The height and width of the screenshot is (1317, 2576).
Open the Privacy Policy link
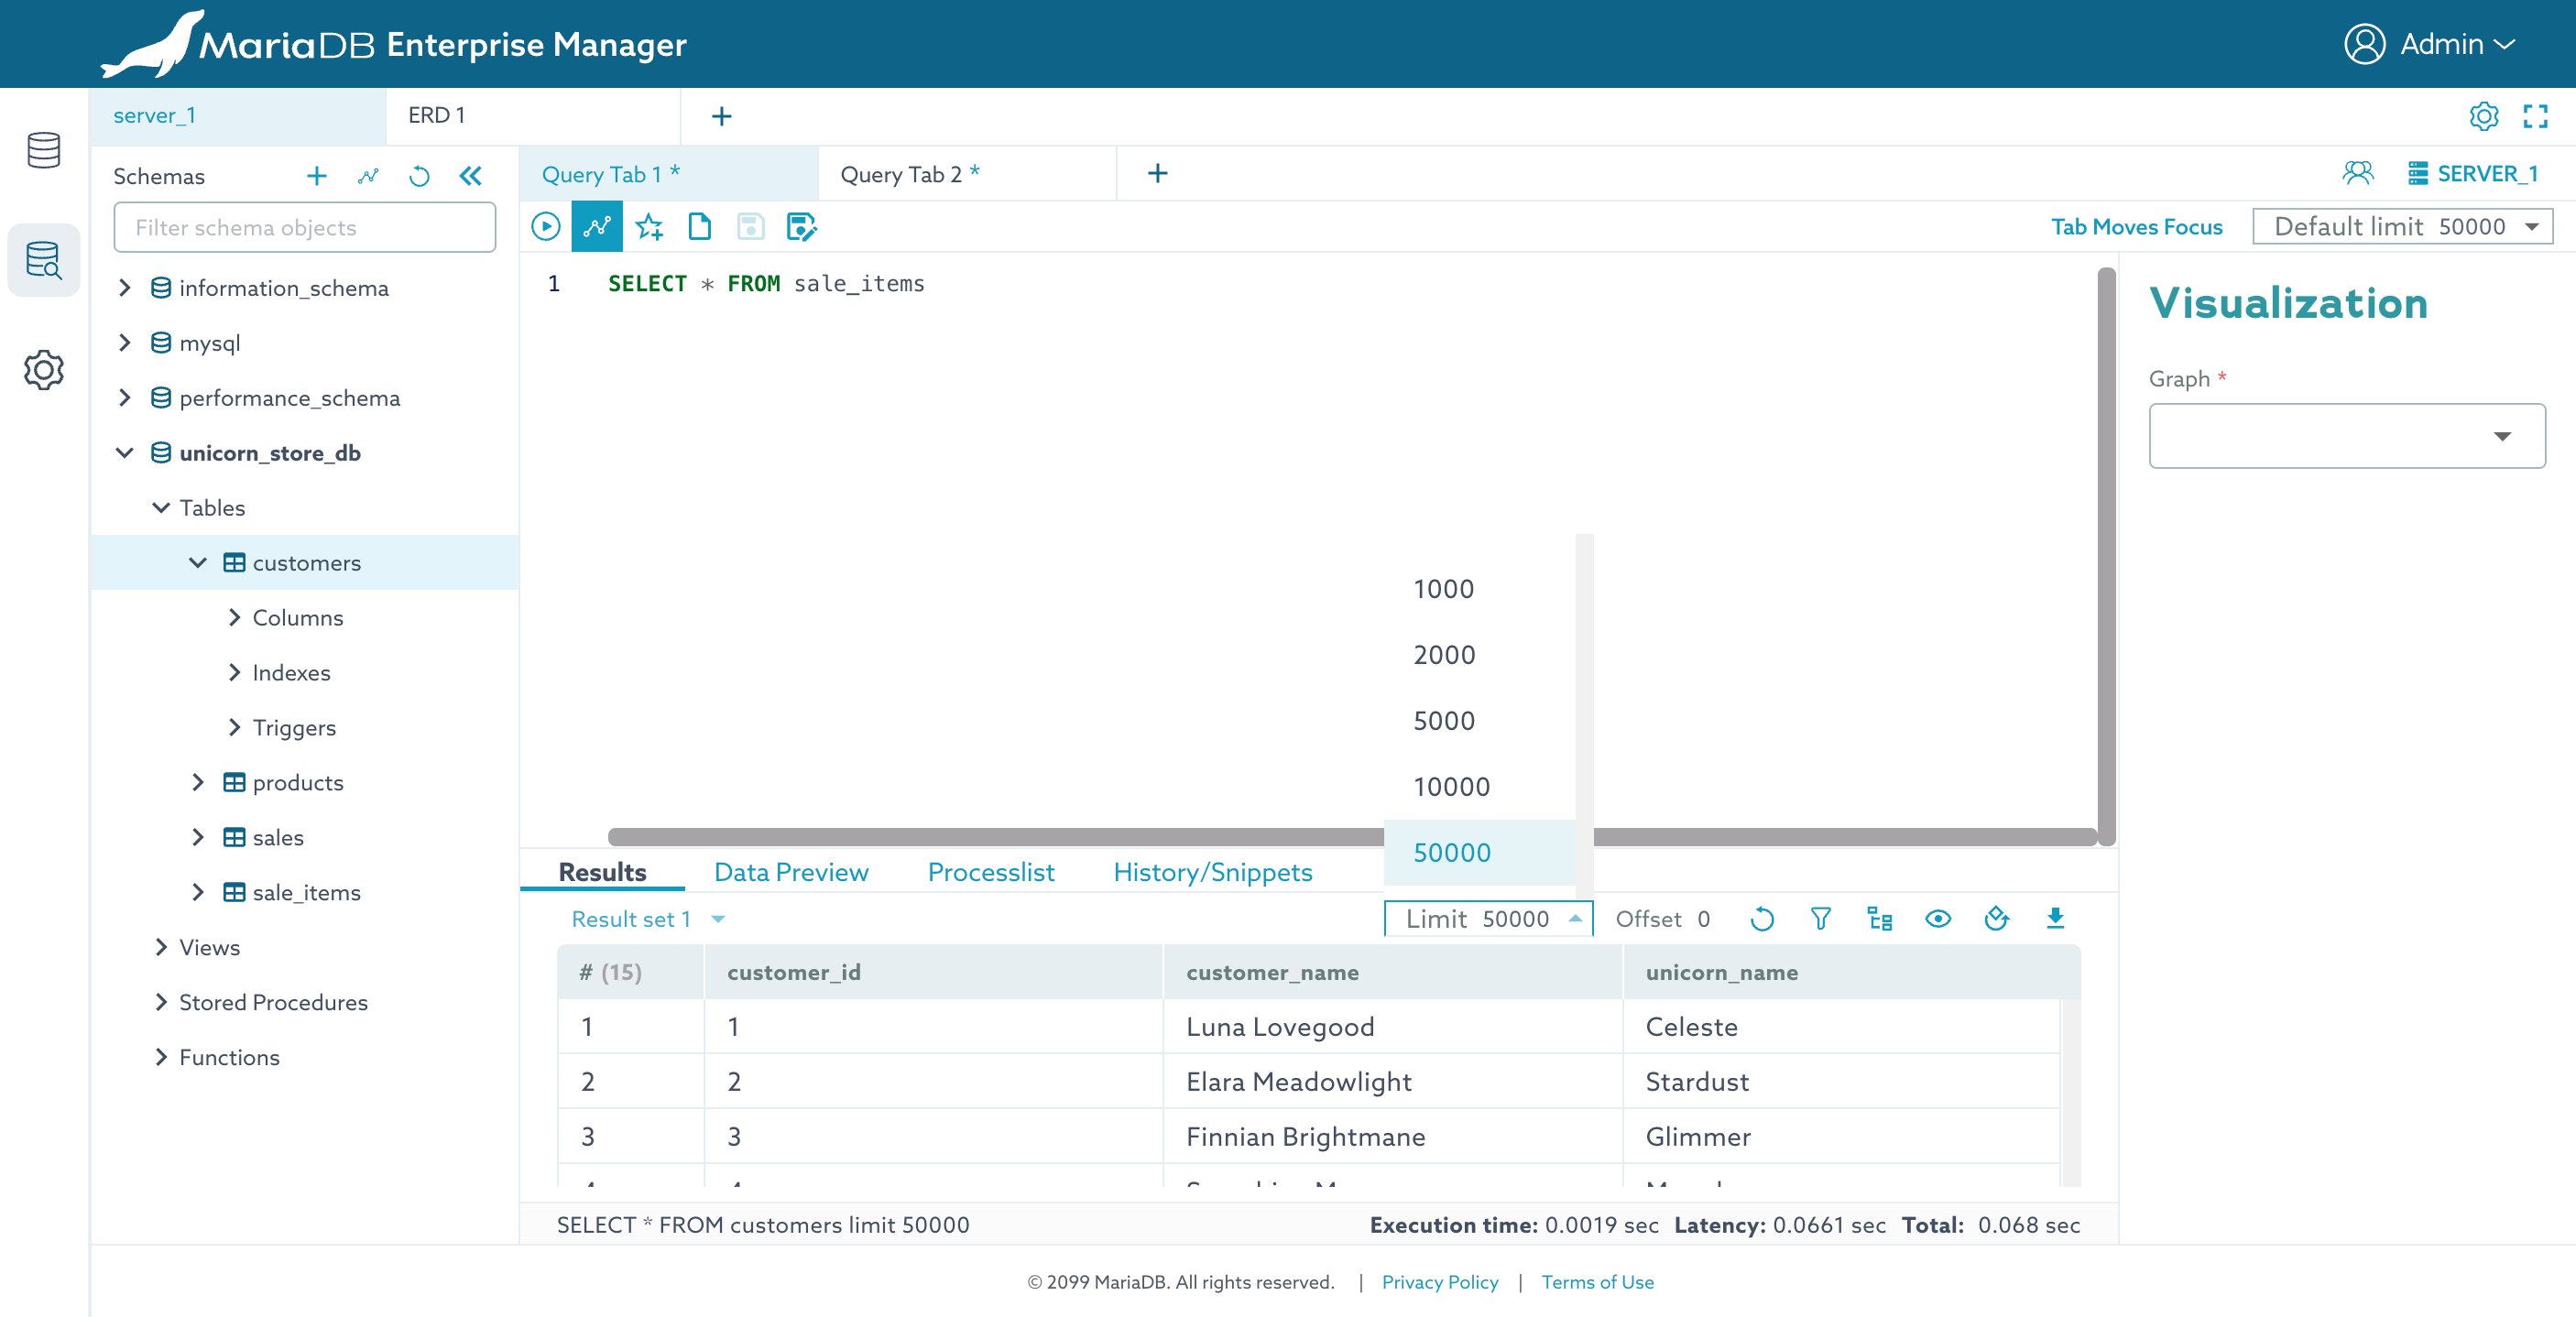(1439, 1282)
